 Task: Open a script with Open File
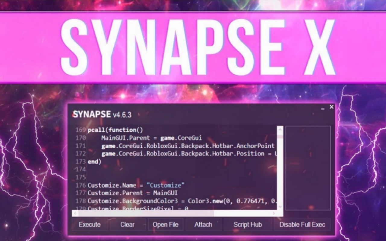click(x=166, y=224)
